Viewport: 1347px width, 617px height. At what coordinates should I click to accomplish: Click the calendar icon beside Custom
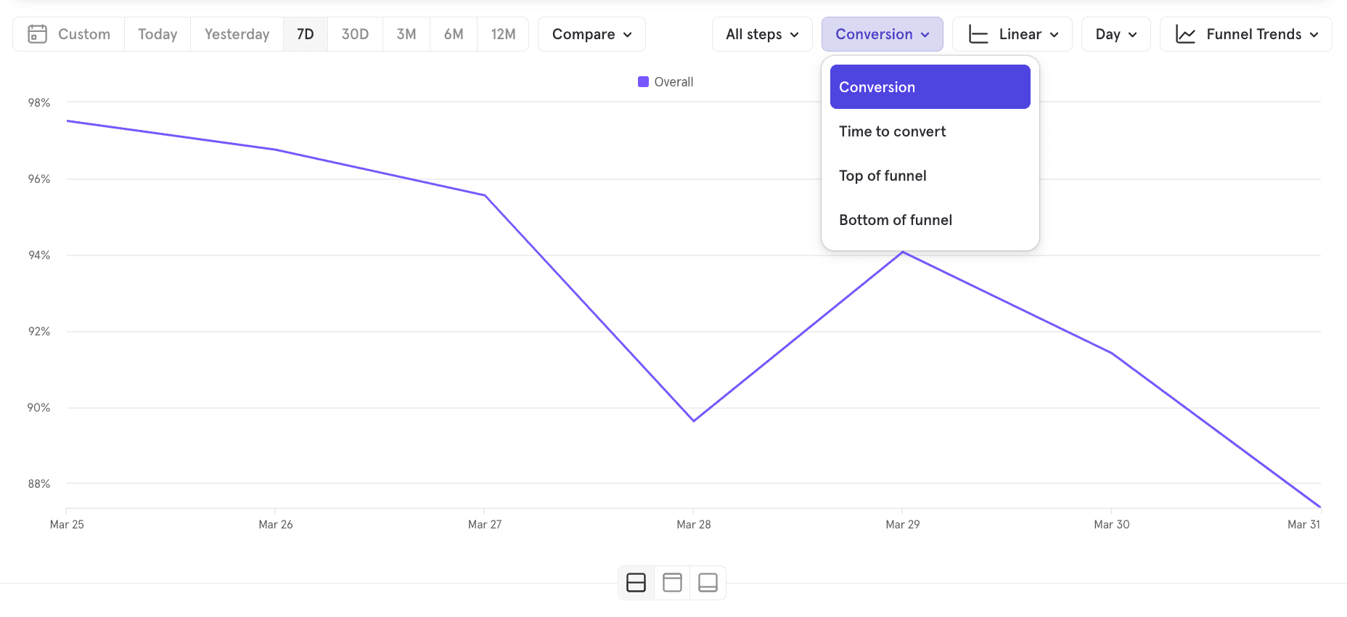click(x=37, y=34)
